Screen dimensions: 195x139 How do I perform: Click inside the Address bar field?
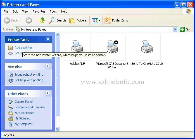pyautogui.click(x=94, y=29)
